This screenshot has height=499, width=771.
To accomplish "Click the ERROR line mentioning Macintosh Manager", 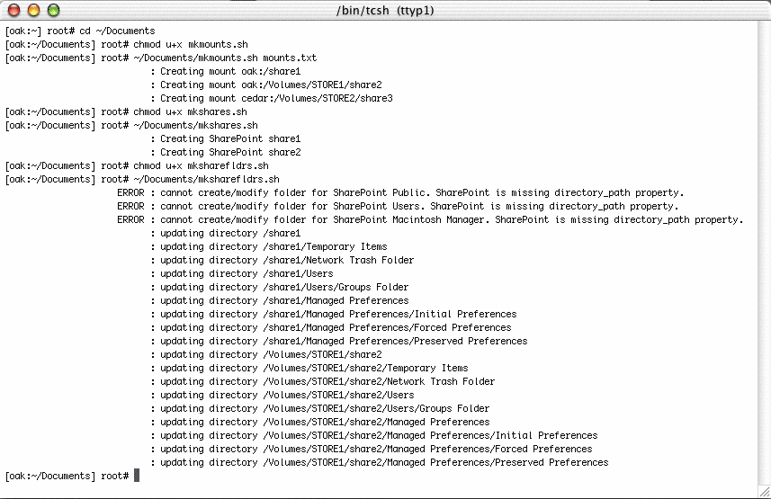I will pos(430,219).
